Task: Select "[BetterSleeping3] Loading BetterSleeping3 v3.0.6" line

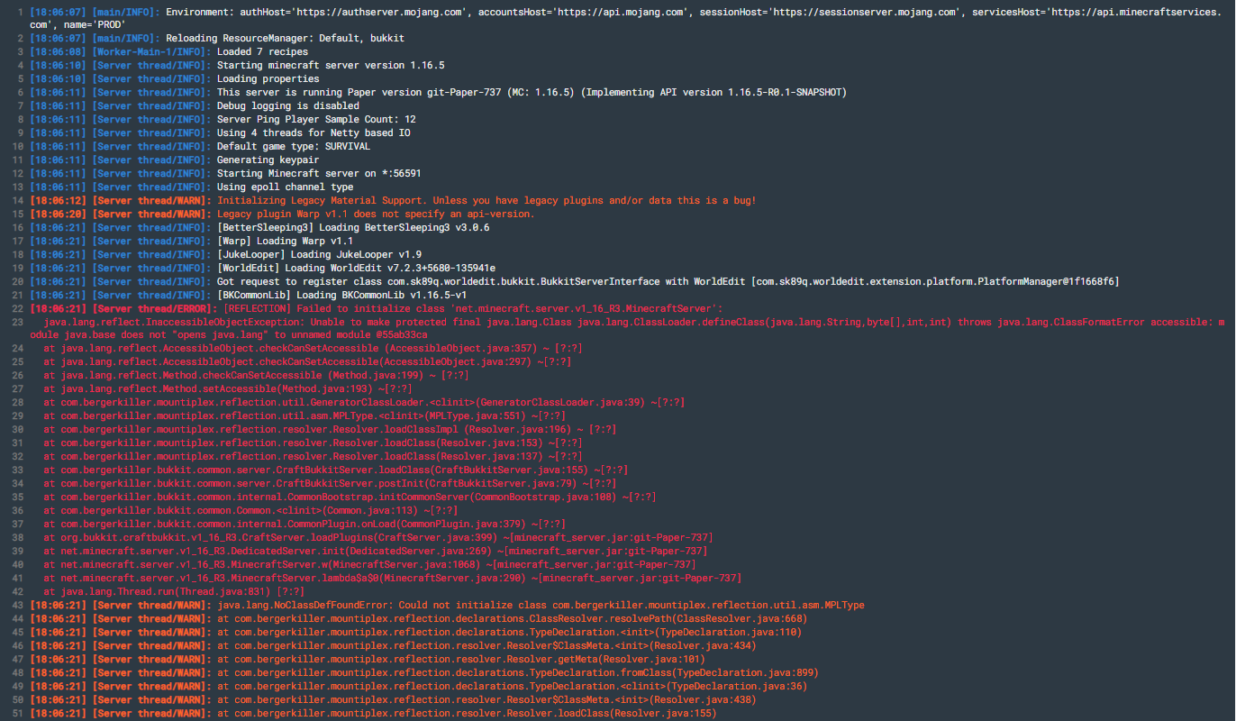Action: [x=353, y=228]
